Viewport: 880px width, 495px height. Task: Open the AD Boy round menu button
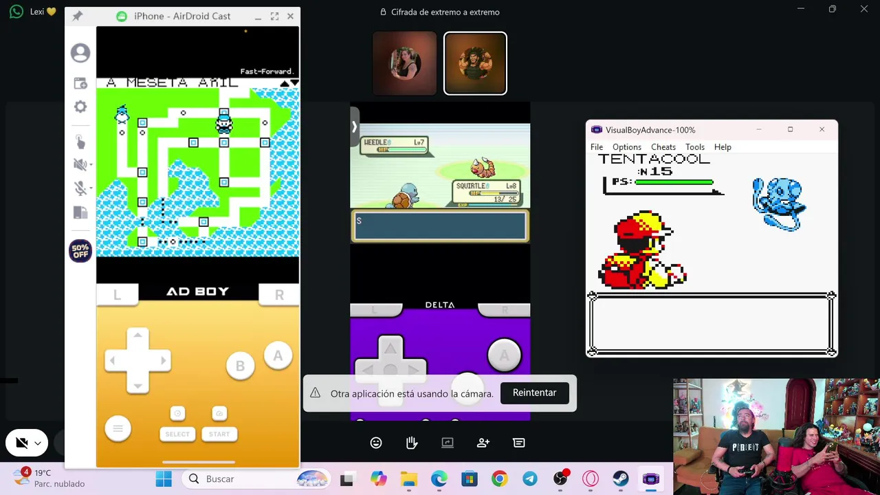[118, 428]
